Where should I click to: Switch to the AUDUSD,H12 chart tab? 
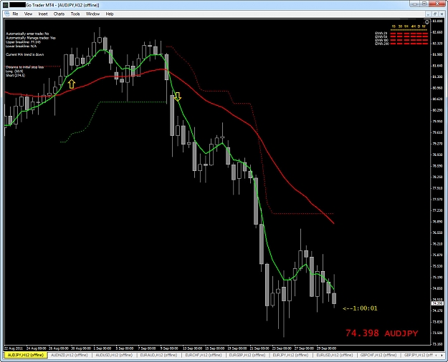point(114,355)
